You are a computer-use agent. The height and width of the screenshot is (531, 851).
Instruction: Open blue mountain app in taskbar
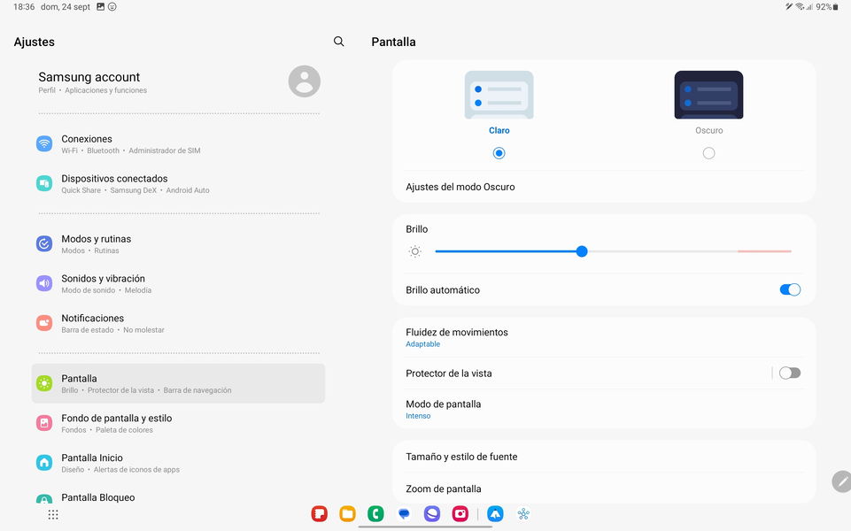[x=495, y=513]
